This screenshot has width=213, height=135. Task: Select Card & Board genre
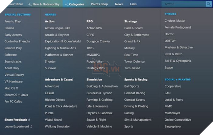pyautogui.click(x=134, y=28)
